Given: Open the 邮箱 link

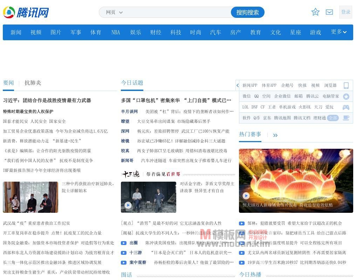Looking at the screenshot, I should [x=299, y=96].
